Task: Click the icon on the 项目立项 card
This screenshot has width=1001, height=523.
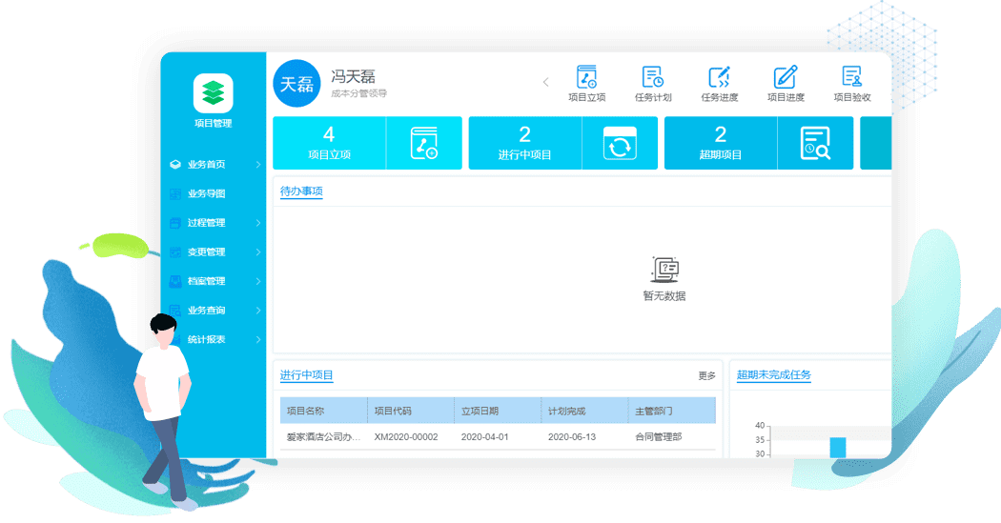Action: click(x=423, y=144)
